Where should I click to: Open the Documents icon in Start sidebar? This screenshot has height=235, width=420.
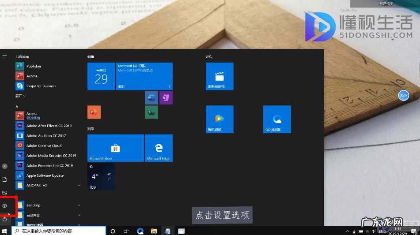(x=5, y=179)
